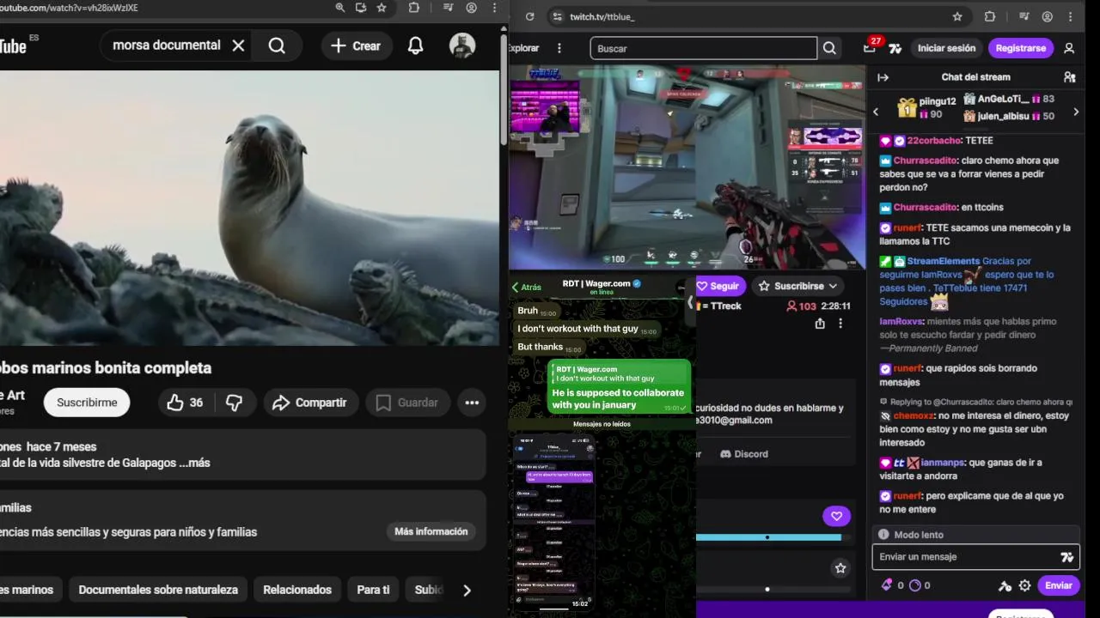Click install app icon in YouTube address bar
This screenshot has width=1100, height=618.
click(x=361, y=8)
